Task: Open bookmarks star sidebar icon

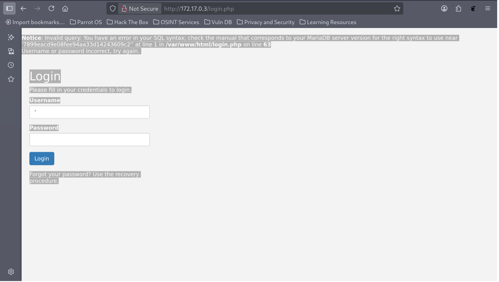Action: coord(11,79)
